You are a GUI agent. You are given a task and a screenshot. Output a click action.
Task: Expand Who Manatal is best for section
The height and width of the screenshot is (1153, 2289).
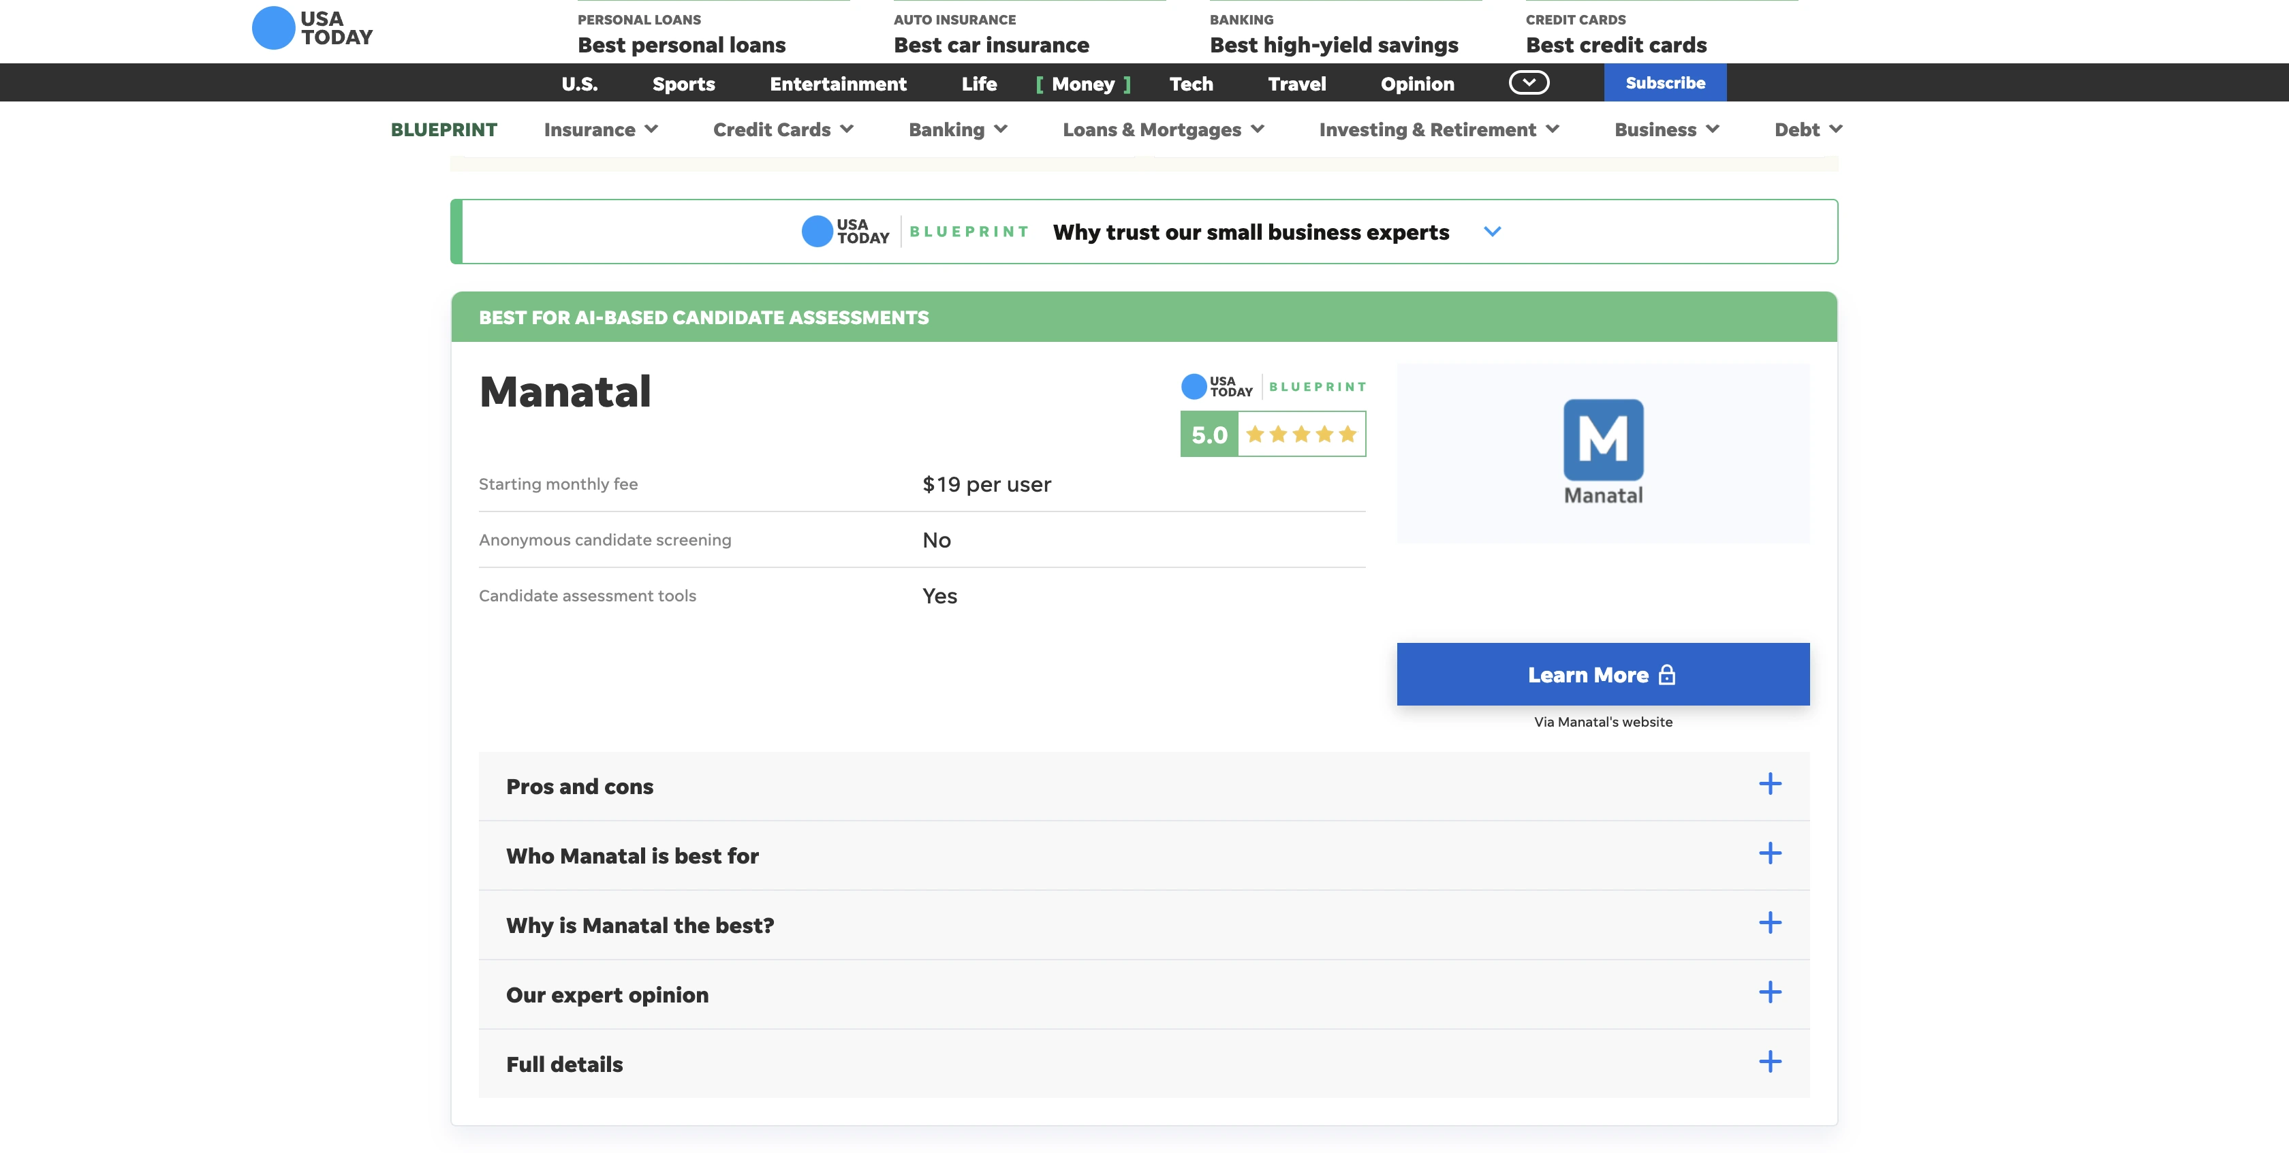632,855
